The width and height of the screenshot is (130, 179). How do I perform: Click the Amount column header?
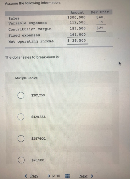pyautogui.click(x=77, y=13)
